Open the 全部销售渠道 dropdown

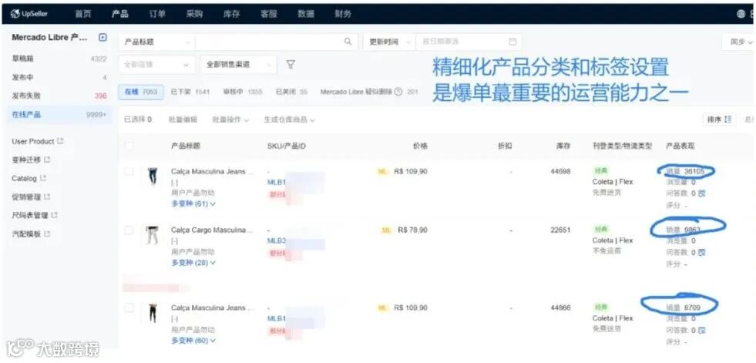click(x=239, y=65)
